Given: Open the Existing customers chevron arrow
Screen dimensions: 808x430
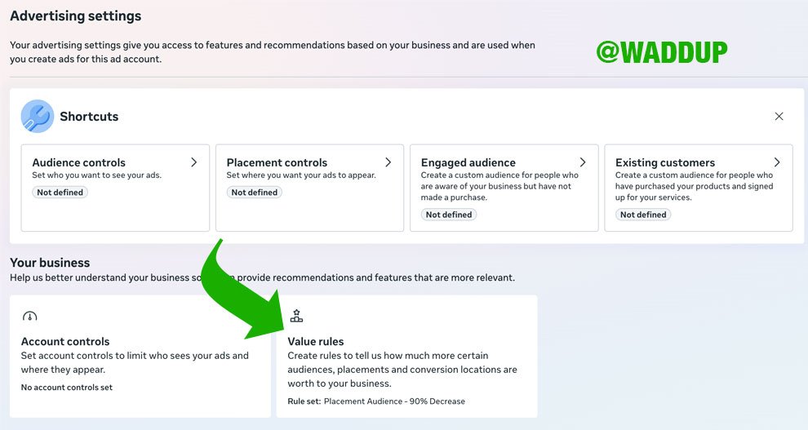Looking at the screenshot, I should coord(776,162).
